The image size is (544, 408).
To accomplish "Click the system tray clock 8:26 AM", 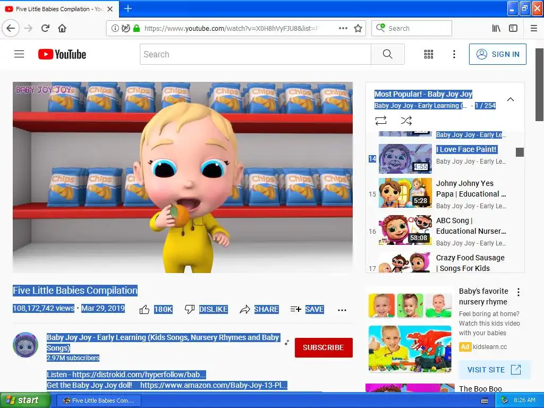I will coord(524,400).
